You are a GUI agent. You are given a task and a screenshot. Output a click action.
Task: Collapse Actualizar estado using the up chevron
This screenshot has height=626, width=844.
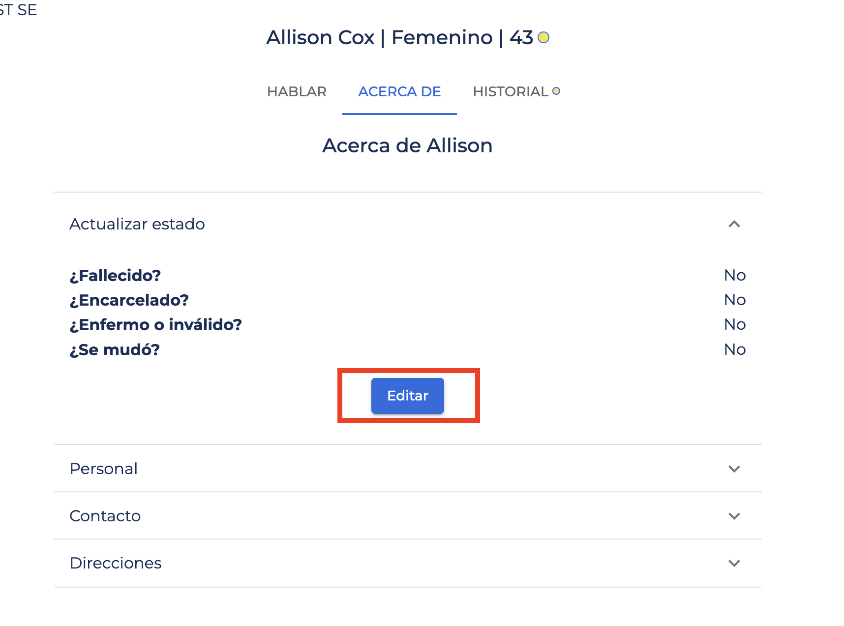[734, 224]
